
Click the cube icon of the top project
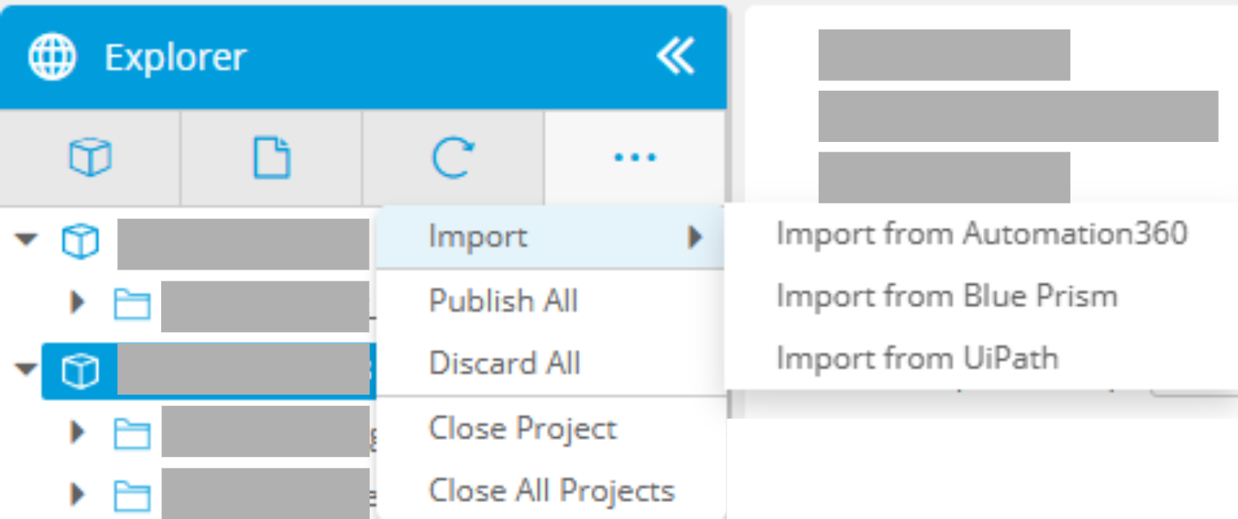point(80,240)
